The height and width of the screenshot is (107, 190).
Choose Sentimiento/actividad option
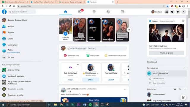point(115,56)
